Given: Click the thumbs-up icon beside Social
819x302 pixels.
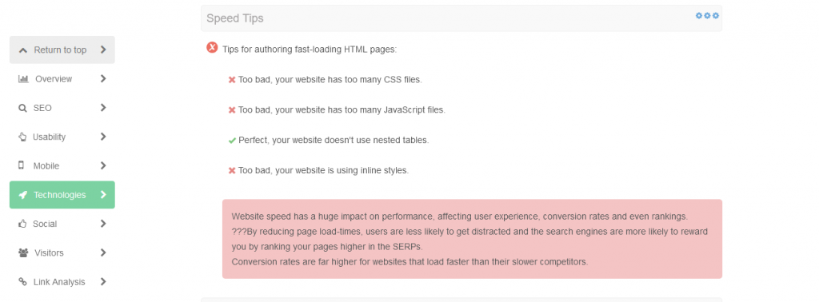Looking at the screenshot, I should click(22, 223).
